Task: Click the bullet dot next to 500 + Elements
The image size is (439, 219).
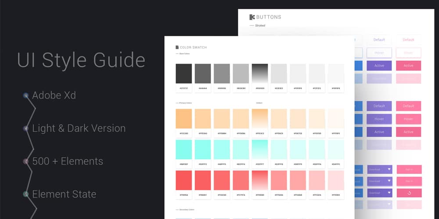Action: 26,162
